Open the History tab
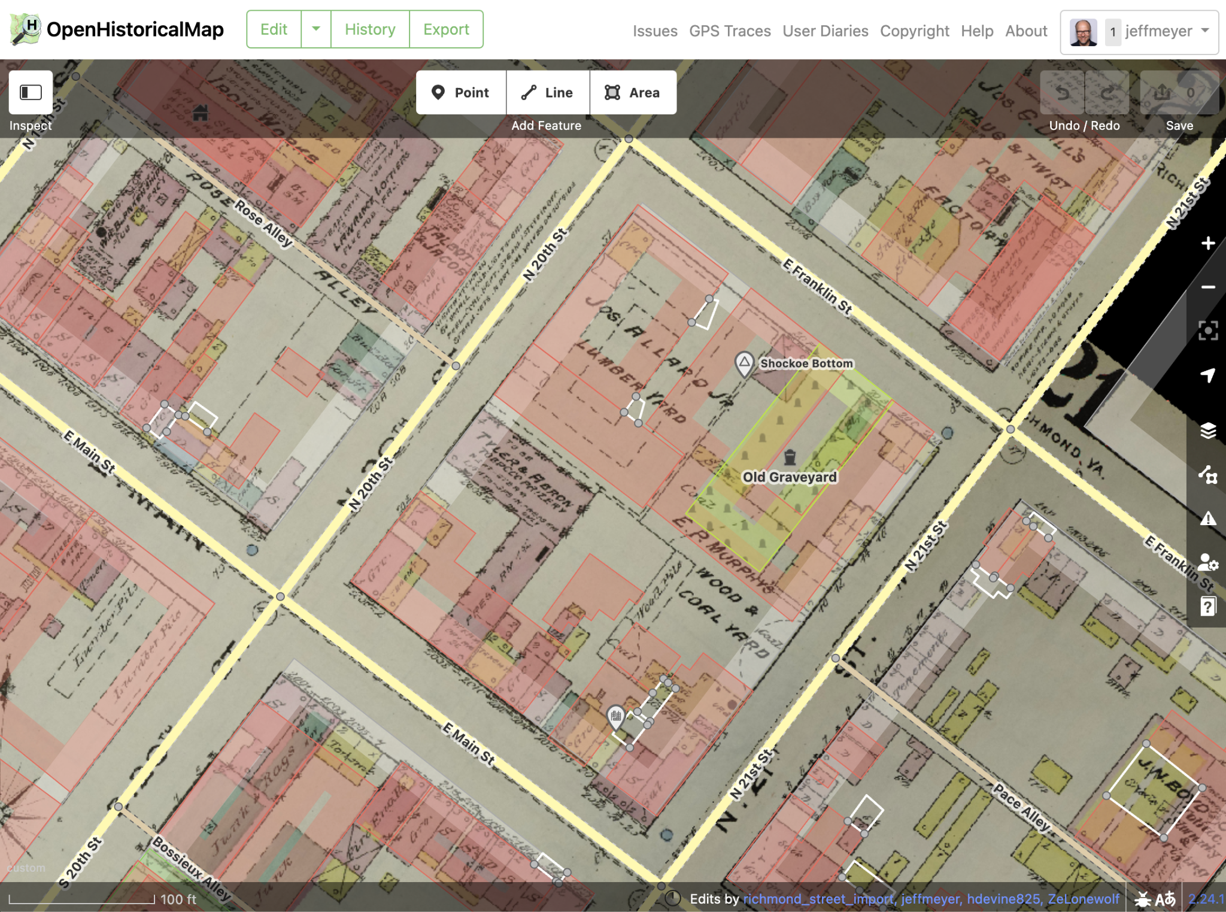Viewport: 1226px width, 912px height. (x=370, y=29)
